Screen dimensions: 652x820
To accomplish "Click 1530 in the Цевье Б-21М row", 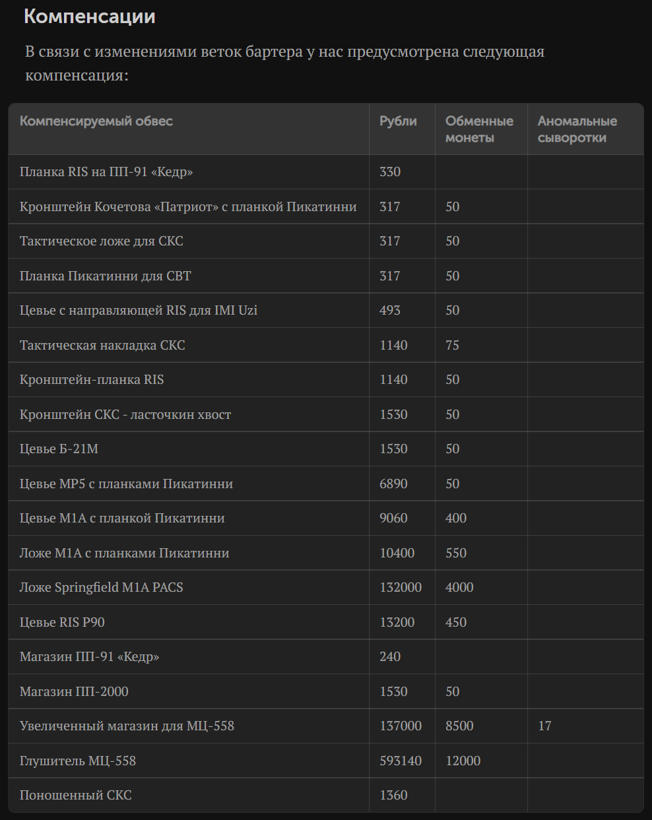I will 393,449.
